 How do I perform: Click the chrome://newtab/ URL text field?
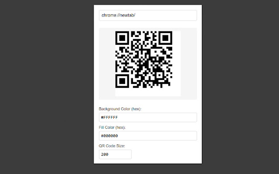pos(148,16)
